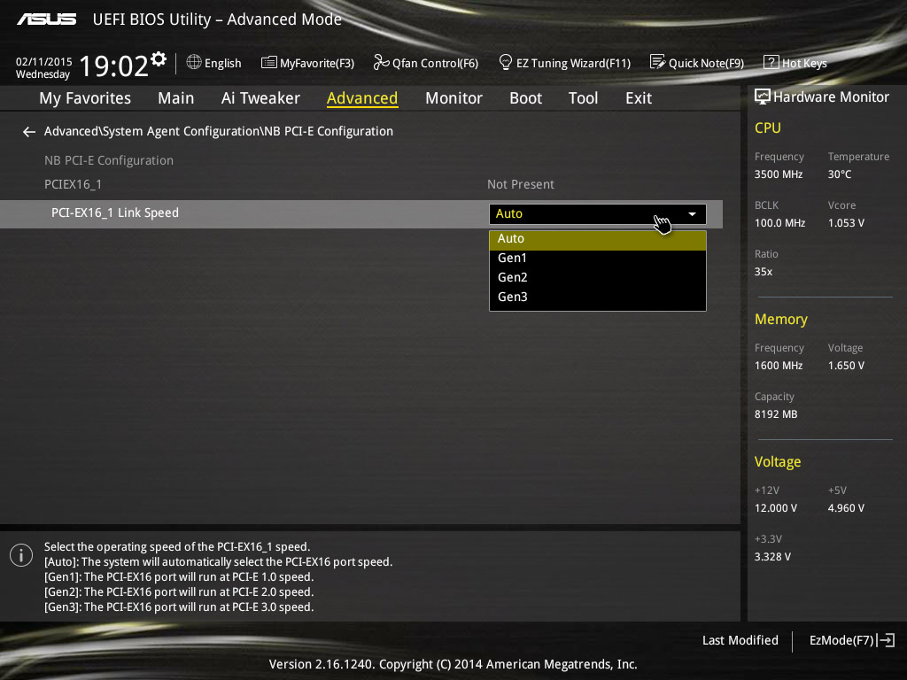Open the Boot tab
The image size is (907, 680).
pyautogui.click(x=525, y=98)
